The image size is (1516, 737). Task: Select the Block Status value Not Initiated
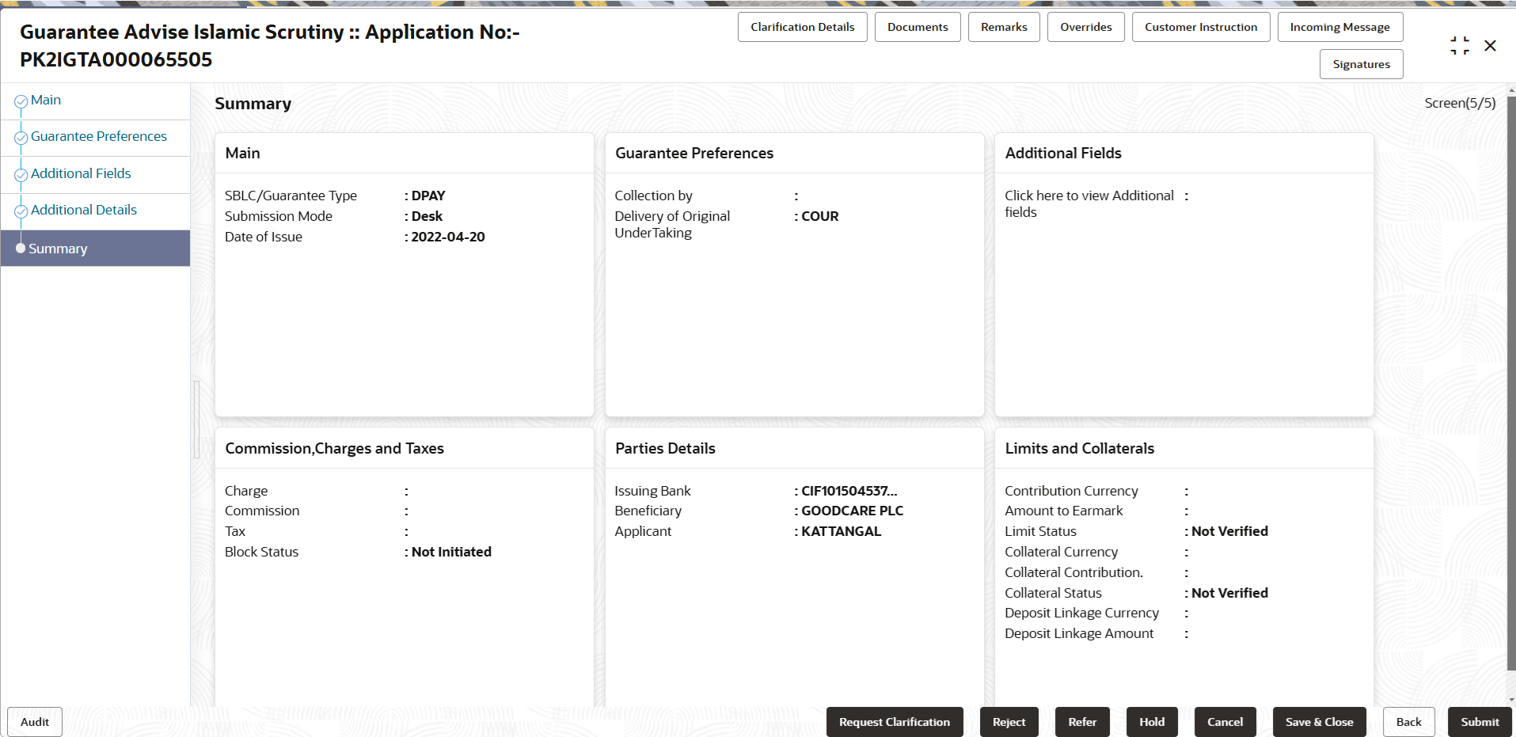(451, 553)
